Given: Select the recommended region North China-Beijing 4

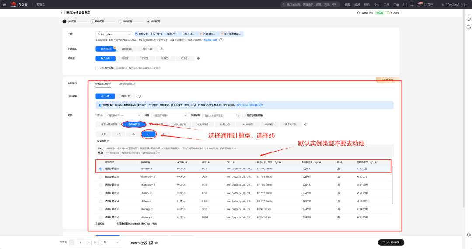Looking at the screenshot, I should (156, 34).
